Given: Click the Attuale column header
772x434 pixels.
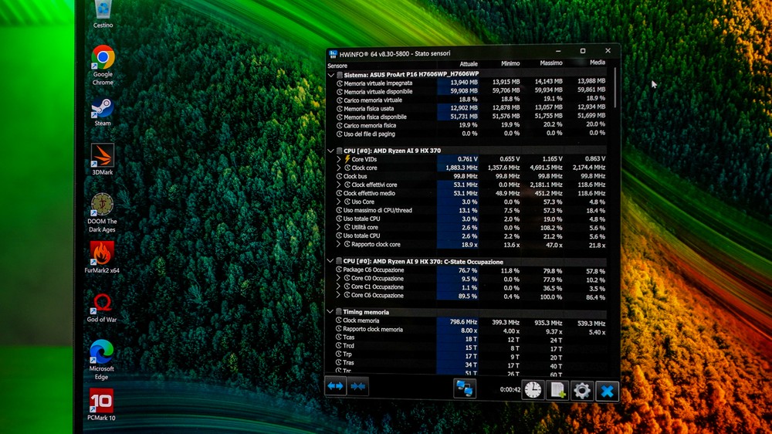Looking at the screenshot, I should tap(469, 64).
